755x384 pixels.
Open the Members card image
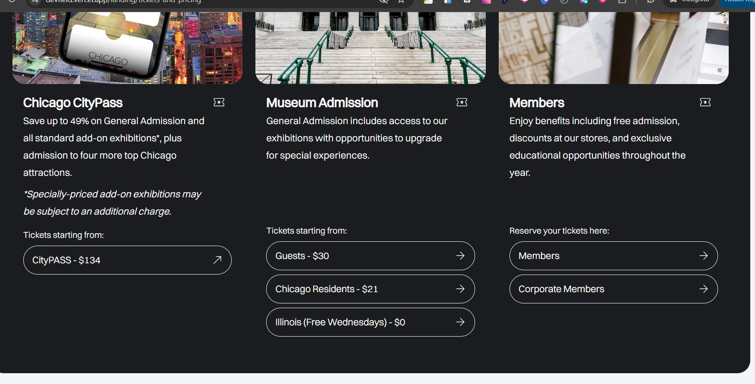pyautogui.click(x=613, y=47)
